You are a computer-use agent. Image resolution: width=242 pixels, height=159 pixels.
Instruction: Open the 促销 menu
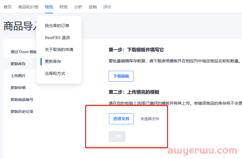pos(92,7)
